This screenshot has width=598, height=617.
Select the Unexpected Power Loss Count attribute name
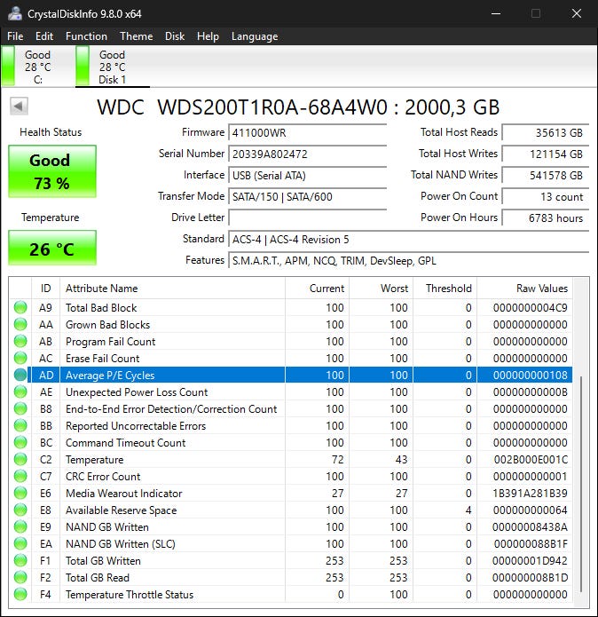pos(137,392)
